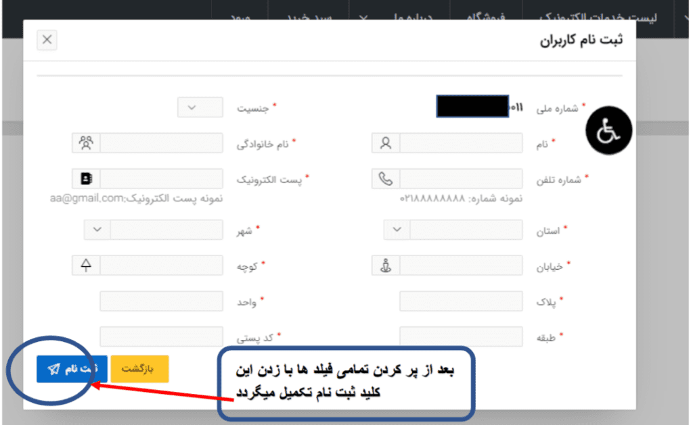Focus the پلاک input field
The width and height of the screenshot is (693, 425).
tap(461, 301)
